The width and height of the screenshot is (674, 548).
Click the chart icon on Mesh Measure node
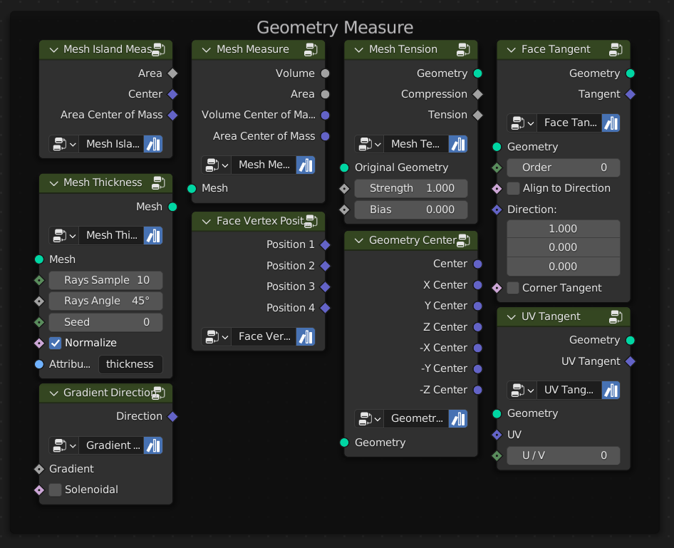pyautogui.click(x=305, y=165)
